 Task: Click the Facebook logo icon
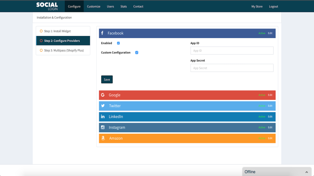coord(102,33)
